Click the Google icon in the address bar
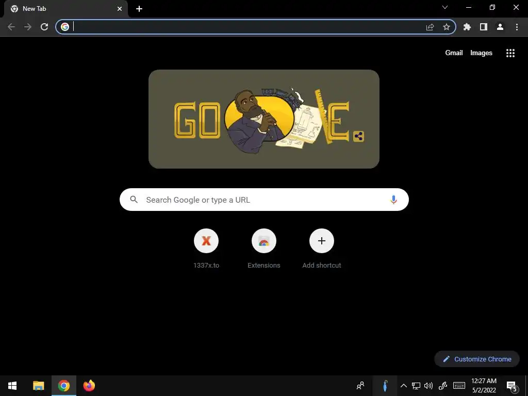This screenshot has width=528, height=396. [x=65, y=27]
